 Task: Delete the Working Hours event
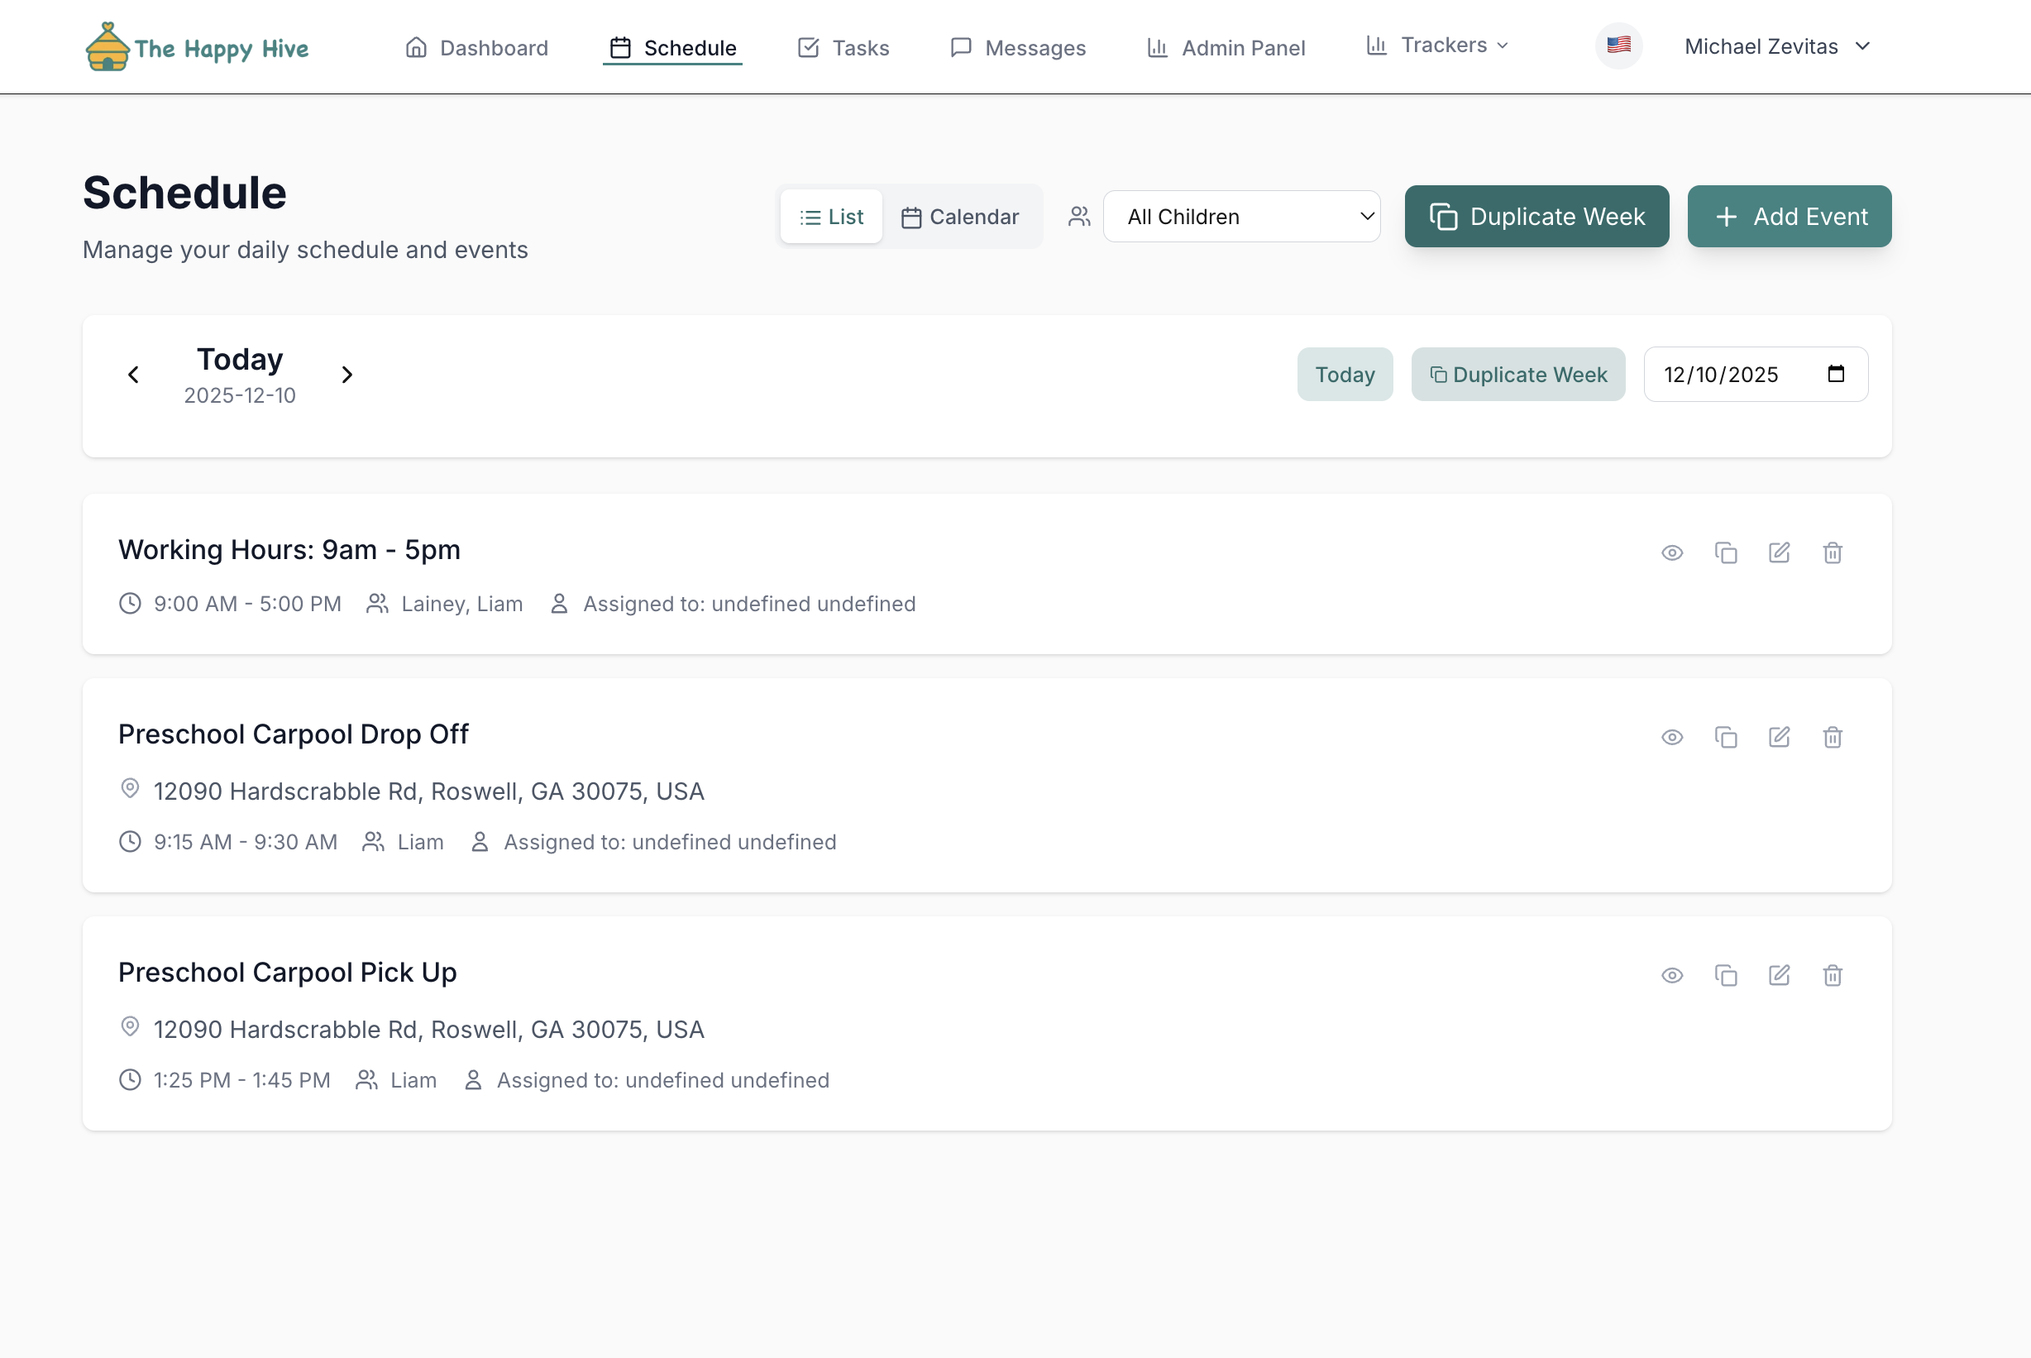(1832, 552)
